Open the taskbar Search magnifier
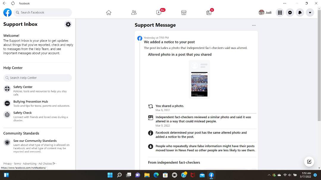Image resolution: width=321 pixels, height=180 pixels. click(119, 175)
